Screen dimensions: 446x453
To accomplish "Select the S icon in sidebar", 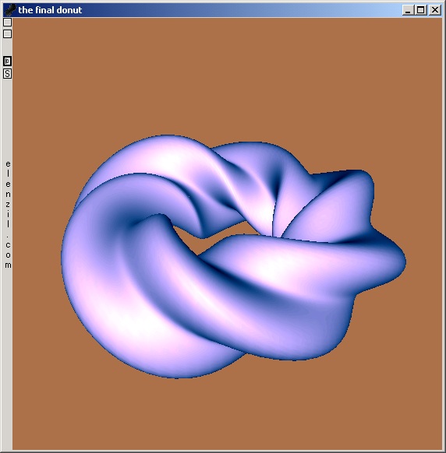I will point(7,74).
